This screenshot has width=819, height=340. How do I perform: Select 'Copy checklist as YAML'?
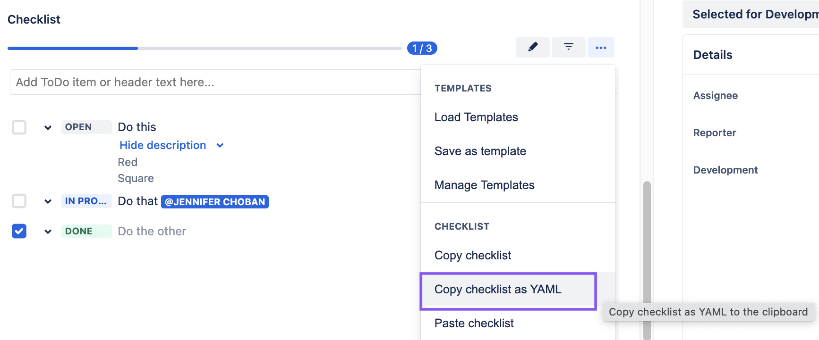coord(498,289)
